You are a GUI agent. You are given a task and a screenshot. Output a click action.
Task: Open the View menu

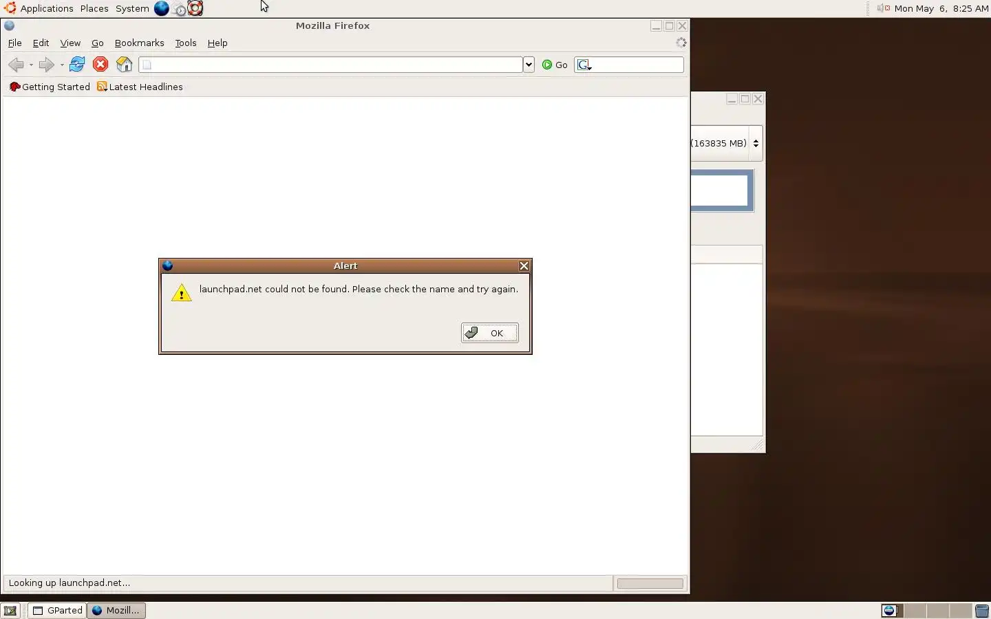(x=70, y=43)
